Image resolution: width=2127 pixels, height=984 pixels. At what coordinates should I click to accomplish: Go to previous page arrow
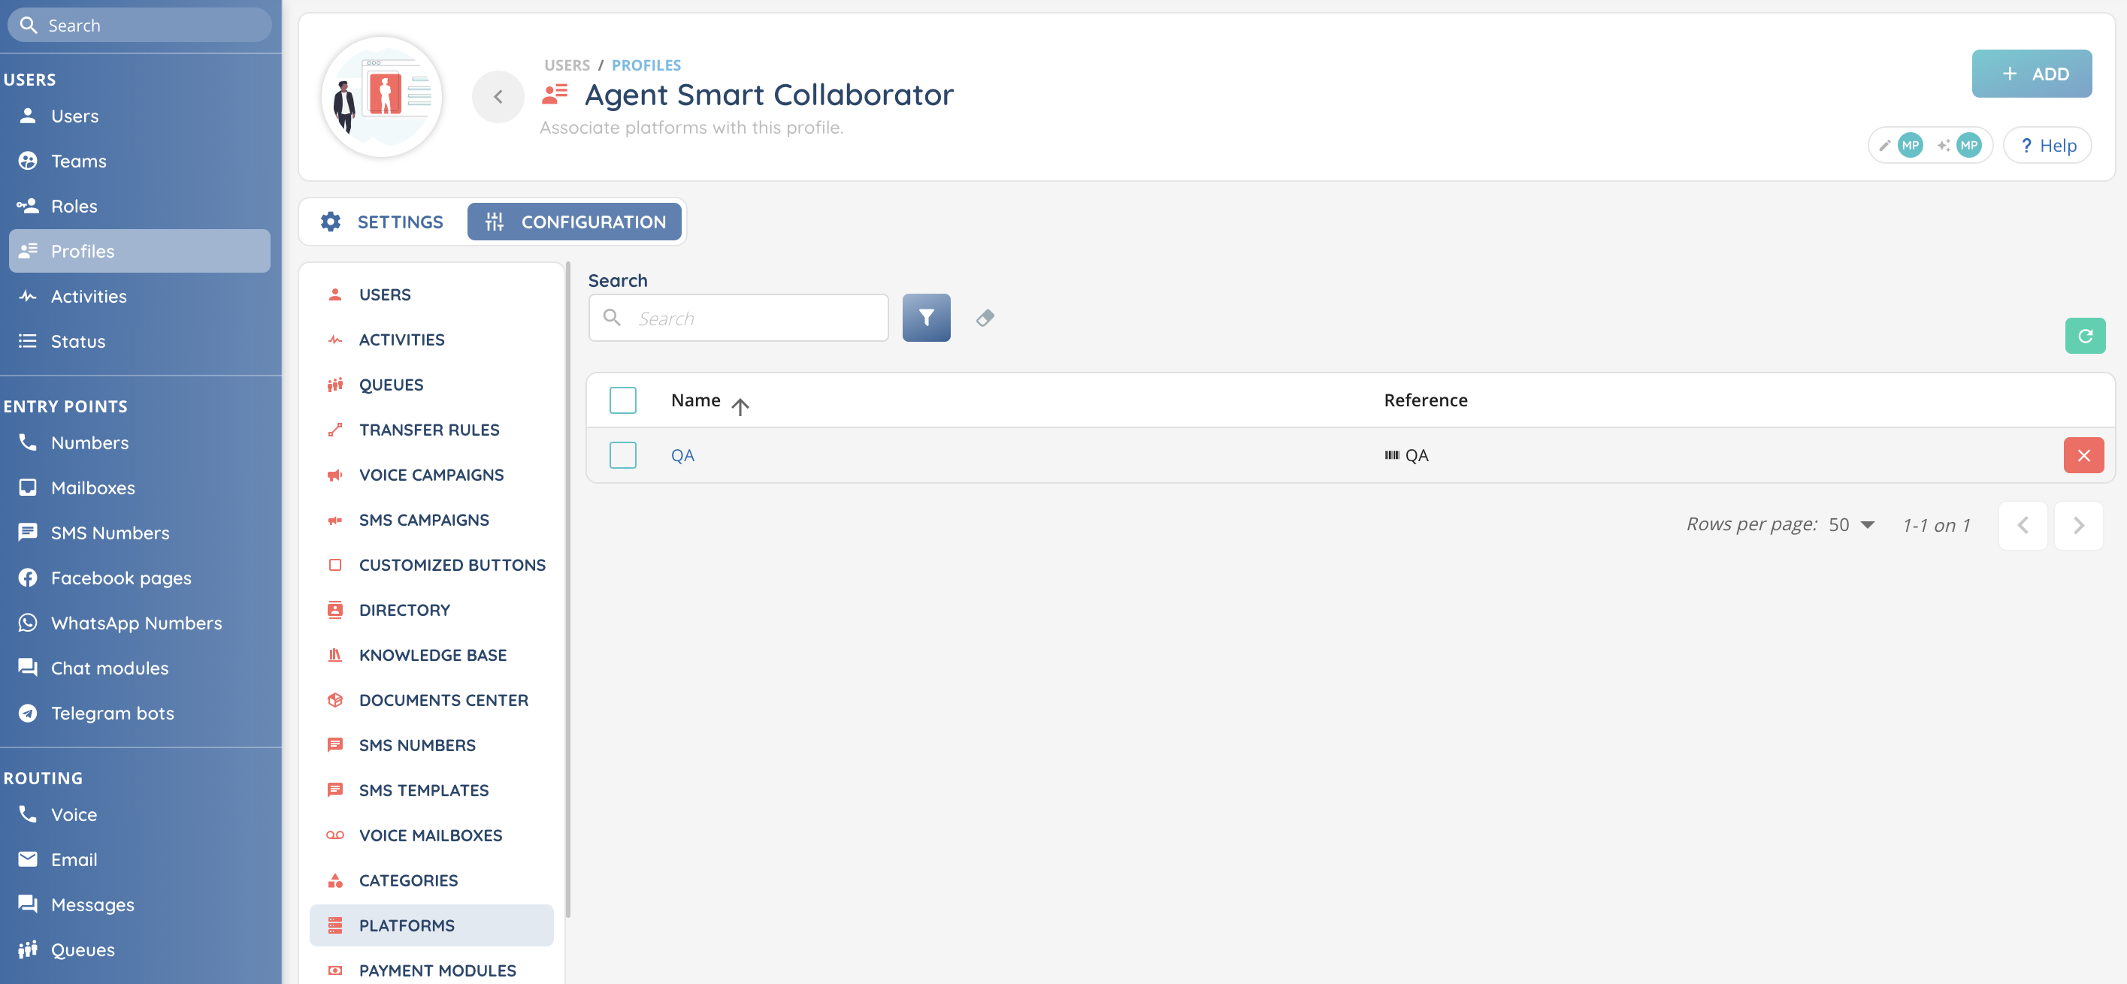tap(2022, 525)
